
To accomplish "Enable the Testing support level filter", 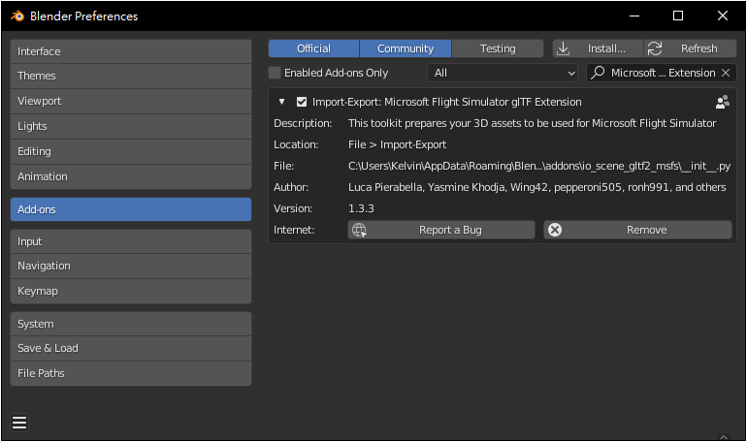I will (x=498, y=48).
